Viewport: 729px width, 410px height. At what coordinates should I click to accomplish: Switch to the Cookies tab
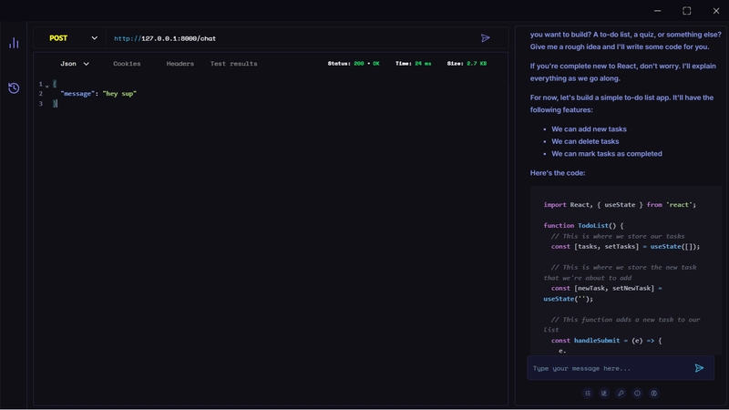[127, 64]
